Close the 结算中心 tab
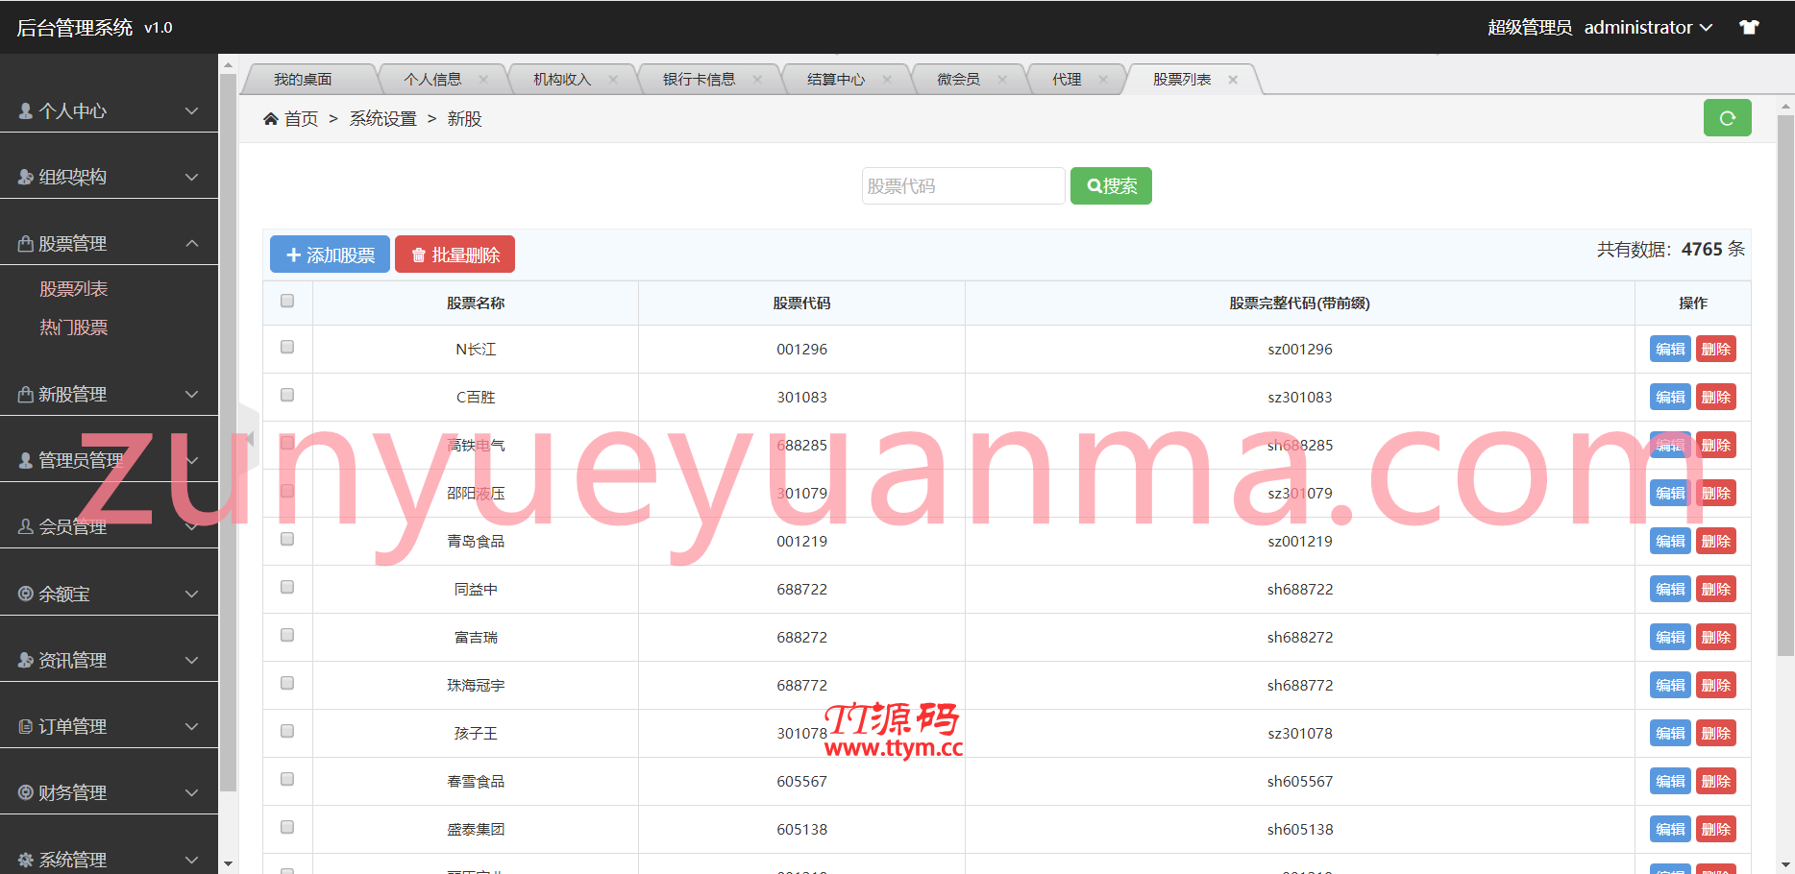 pos(887,80)
